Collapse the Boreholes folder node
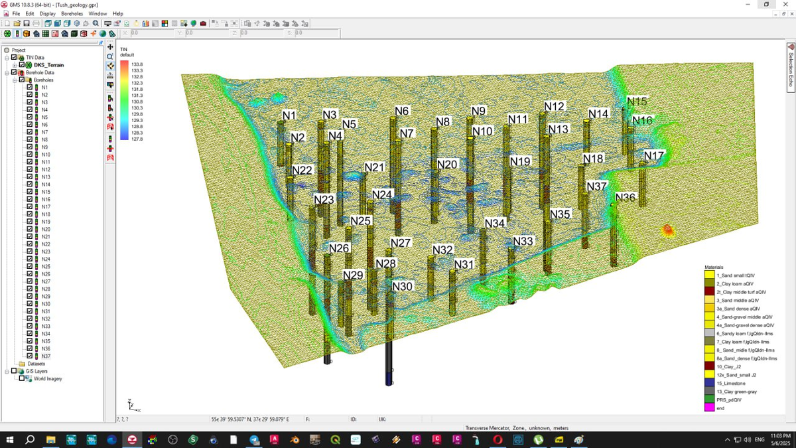796x448 pixels. (15, 80)
